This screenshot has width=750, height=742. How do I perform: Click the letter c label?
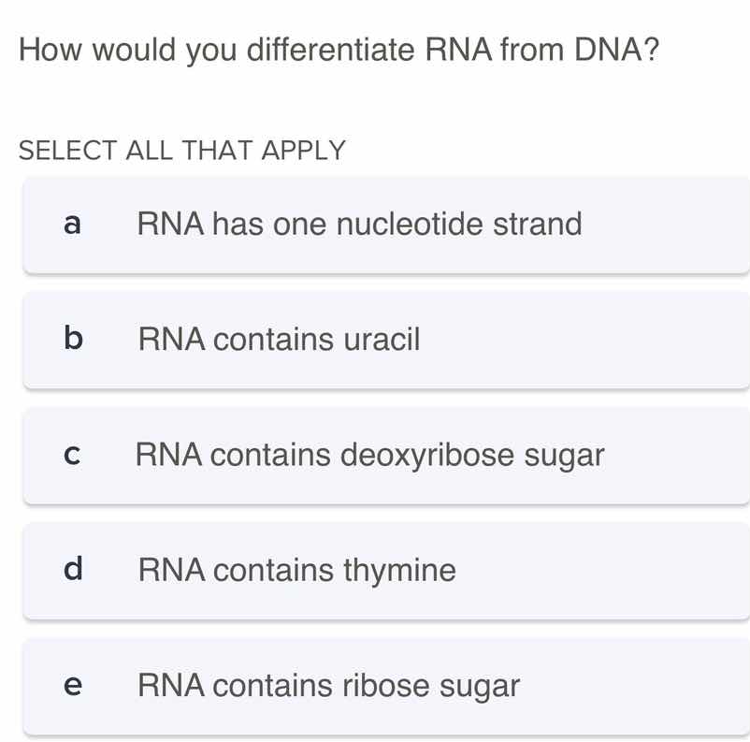coord(73,455)
